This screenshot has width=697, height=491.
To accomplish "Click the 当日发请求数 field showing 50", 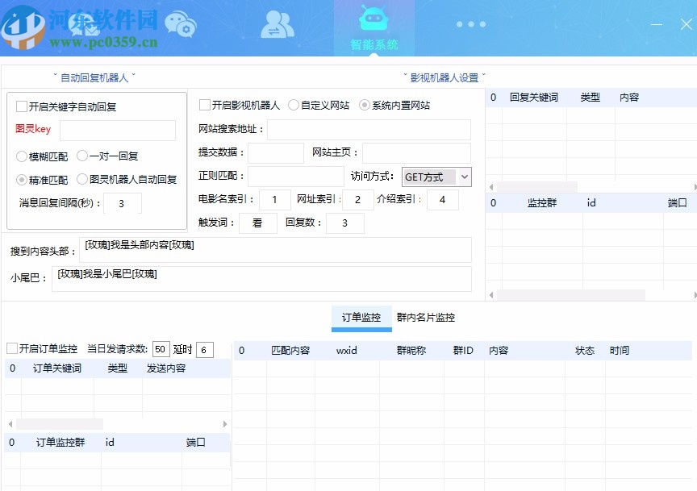I will click(161, 349).
